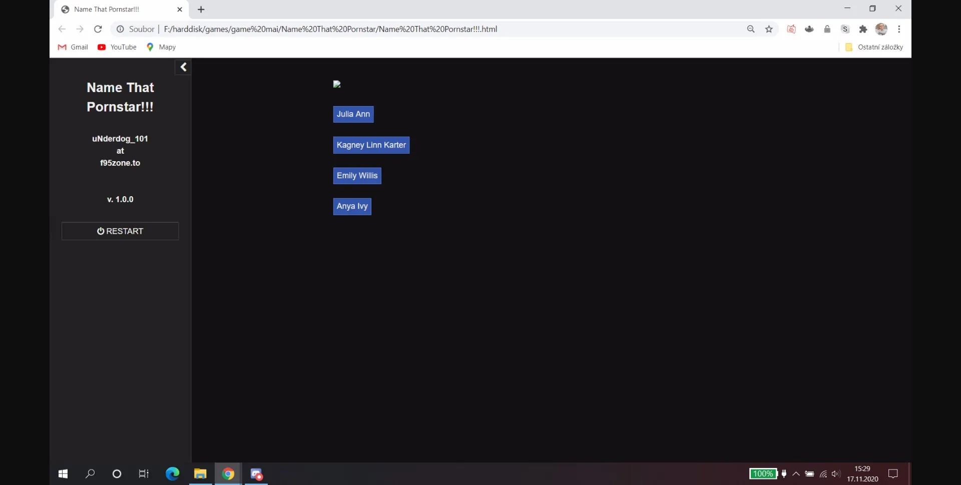Activate the zoom magnifier in the address bar
961x485 pixels.
[x=751, y=29]
